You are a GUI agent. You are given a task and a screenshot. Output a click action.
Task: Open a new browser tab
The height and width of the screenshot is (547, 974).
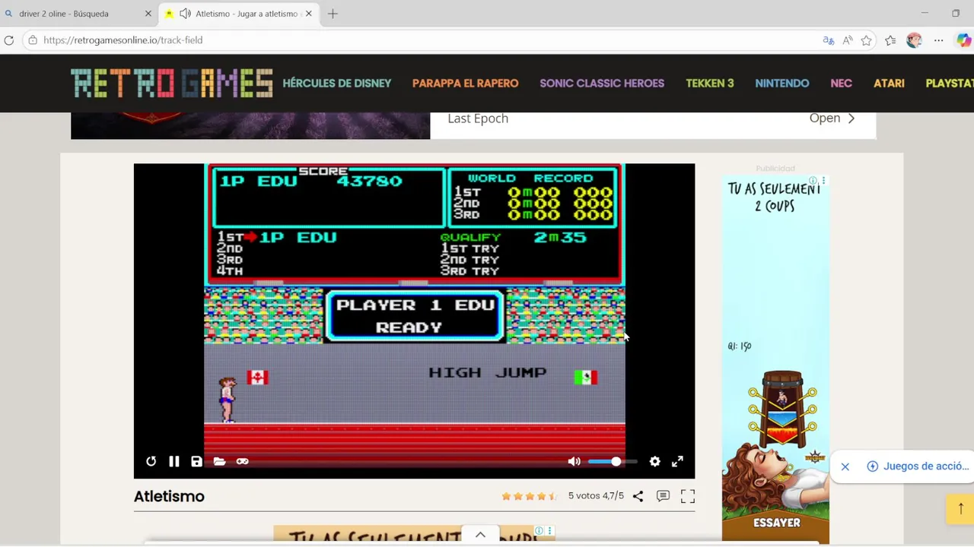pos(333,14)
